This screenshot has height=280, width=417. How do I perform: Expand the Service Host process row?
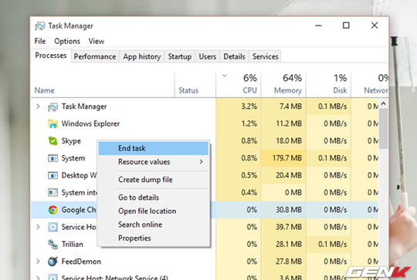coord(38,227)
